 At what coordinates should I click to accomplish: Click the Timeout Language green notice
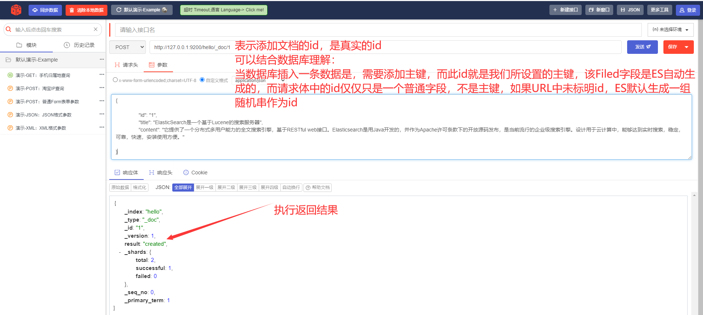[x=224, y=10]
